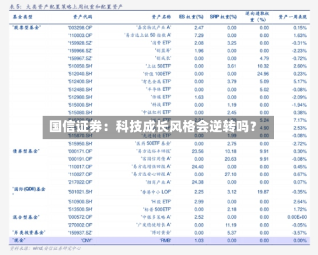Click the 基金类型 column header
Screen dimensions: 318x255
[22, 17]
